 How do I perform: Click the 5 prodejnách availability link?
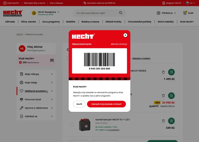tap(114, 130)
